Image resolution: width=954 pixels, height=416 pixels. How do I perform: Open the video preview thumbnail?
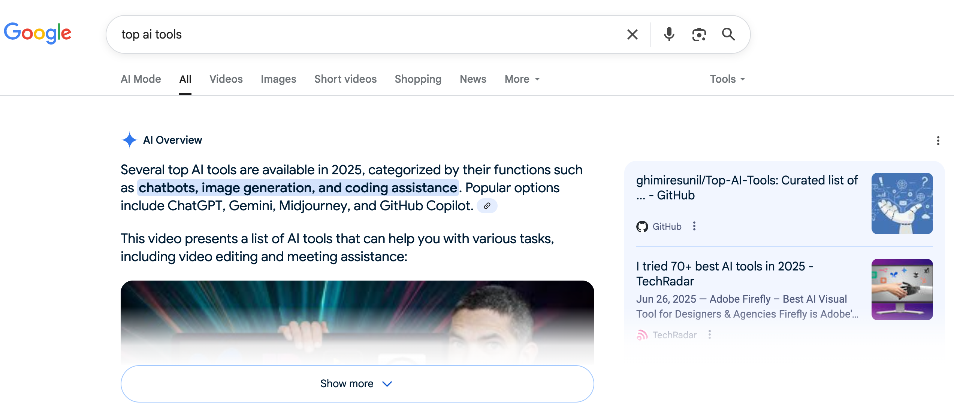(357, 322)
